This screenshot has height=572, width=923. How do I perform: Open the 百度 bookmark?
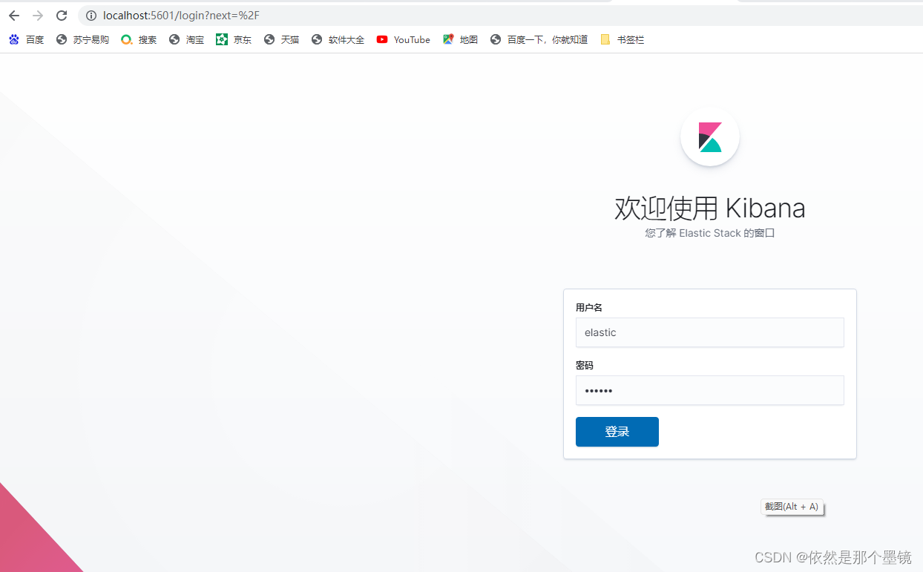27,40
